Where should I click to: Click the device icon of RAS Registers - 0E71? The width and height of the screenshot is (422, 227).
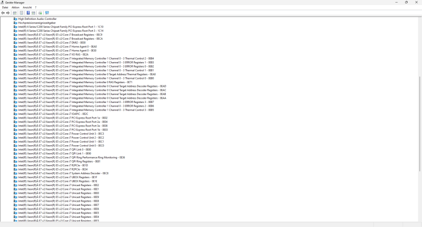click(16, 82)
